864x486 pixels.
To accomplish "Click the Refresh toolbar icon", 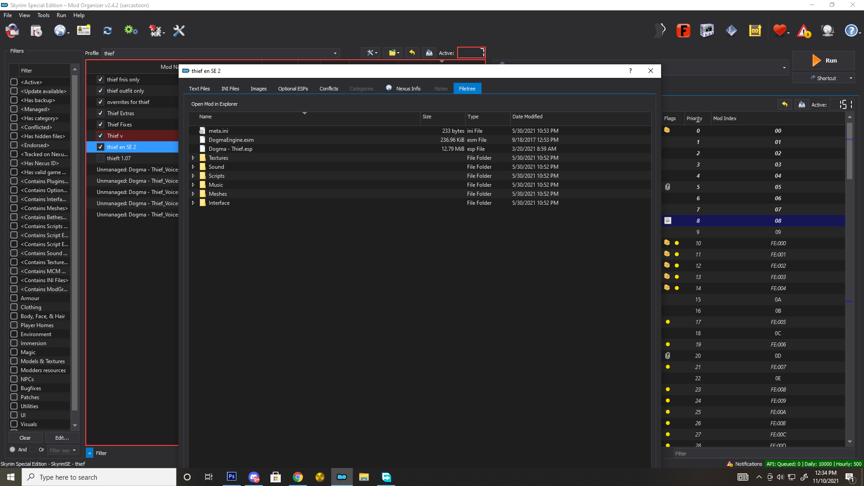I will (x=108, y=31).
